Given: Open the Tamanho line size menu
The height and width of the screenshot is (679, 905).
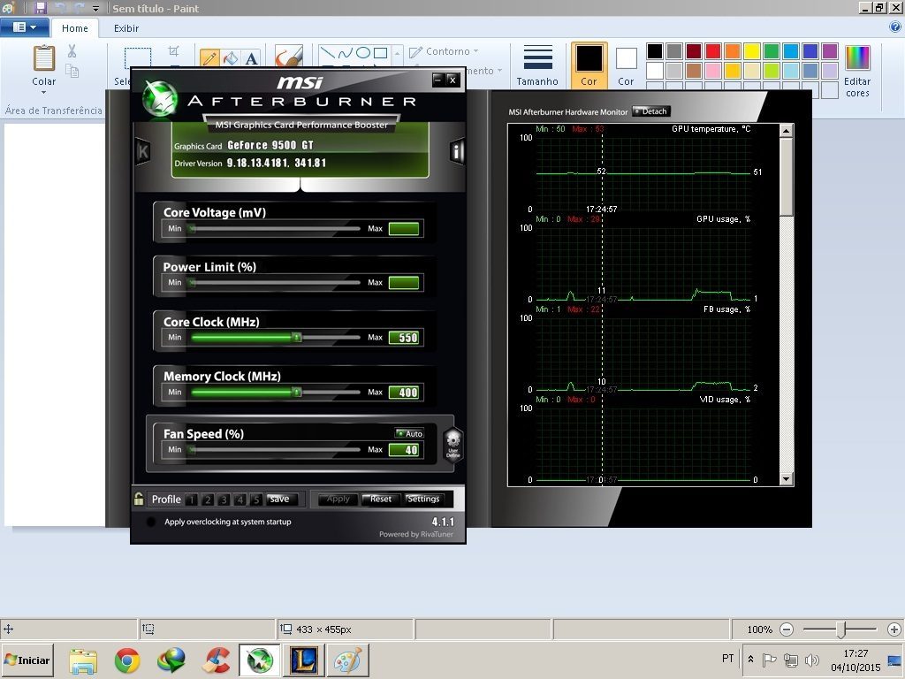Looking at the screenshot, I should click(537, 65).
